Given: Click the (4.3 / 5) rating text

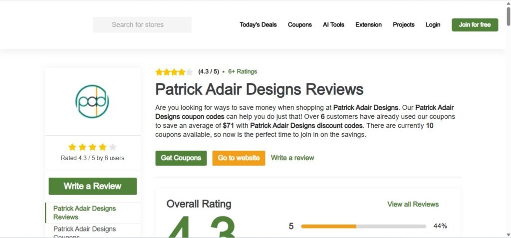Looking at the screenshot, I should 209,72.
